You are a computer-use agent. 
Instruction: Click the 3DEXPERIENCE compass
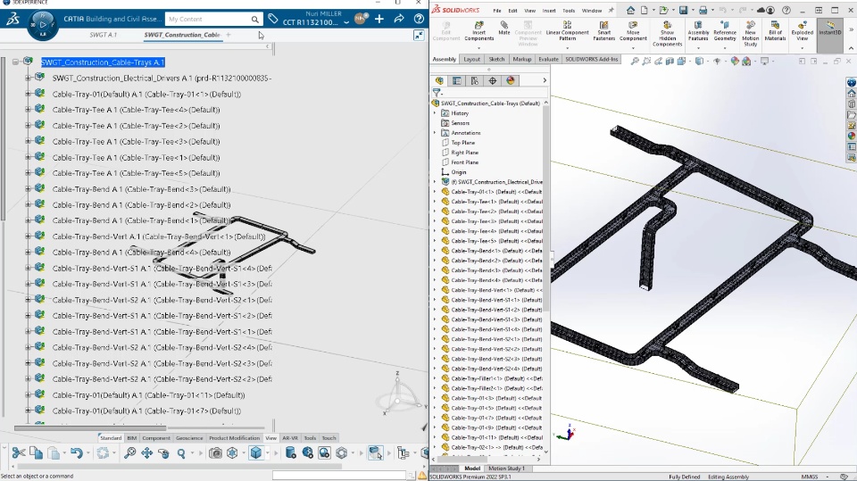click(x=42, y=25)
